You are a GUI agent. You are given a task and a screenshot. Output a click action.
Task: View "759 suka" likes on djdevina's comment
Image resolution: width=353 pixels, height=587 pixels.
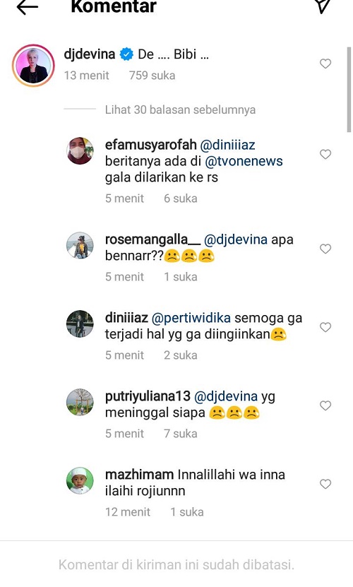[x=152, y=76]
